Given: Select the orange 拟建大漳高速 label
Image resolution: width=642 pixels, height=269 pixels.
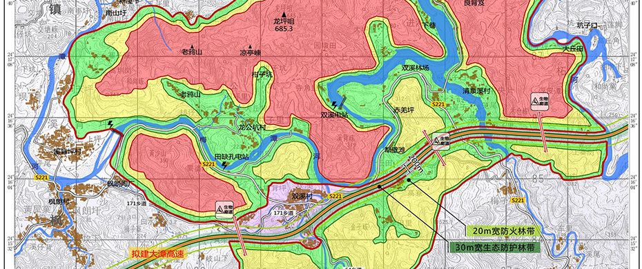Looking at the screenshot, I should pyautogui.click(x=157, y=253).
